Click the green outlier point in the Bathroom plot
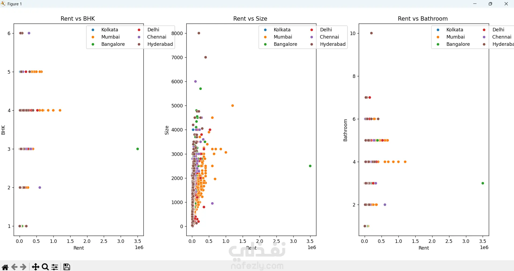The height and width of the screenshot is (271, 514). (483, 183)
